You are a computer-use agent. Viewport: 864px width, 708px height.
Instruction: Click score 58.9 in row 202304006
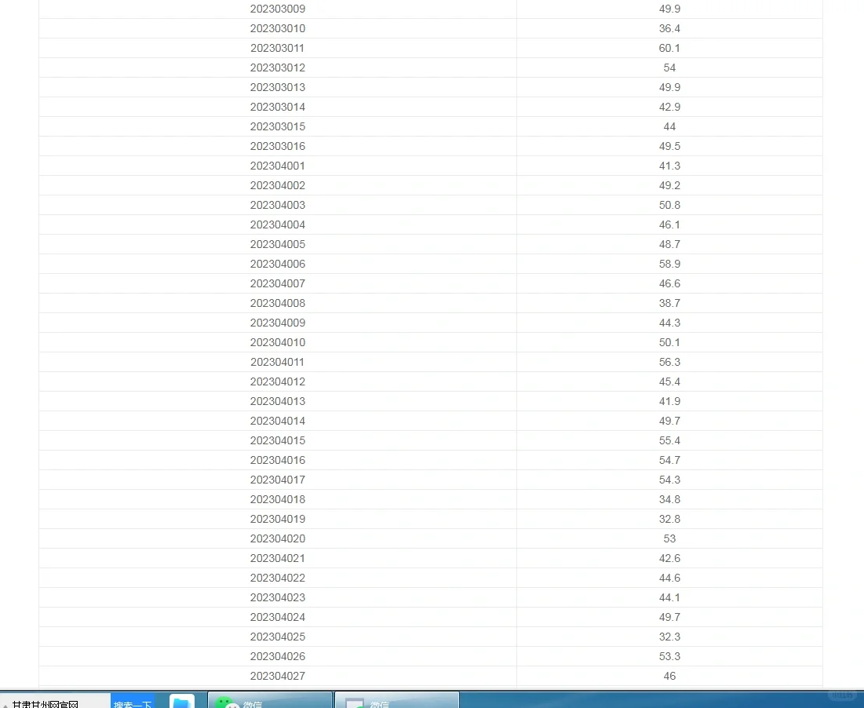tap(669, 264)
